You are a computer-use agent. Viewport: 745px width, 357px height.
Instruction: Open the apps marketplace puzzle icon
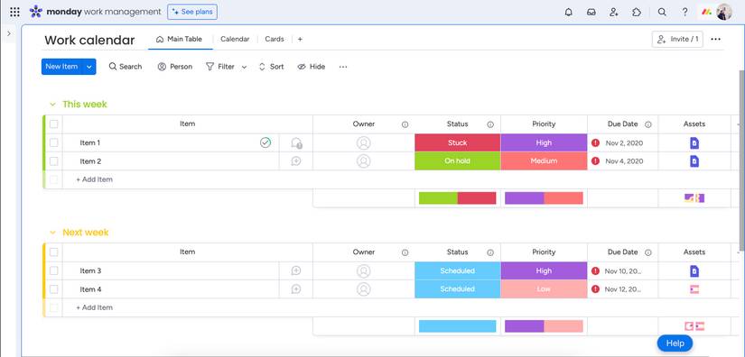coord(637,13)
